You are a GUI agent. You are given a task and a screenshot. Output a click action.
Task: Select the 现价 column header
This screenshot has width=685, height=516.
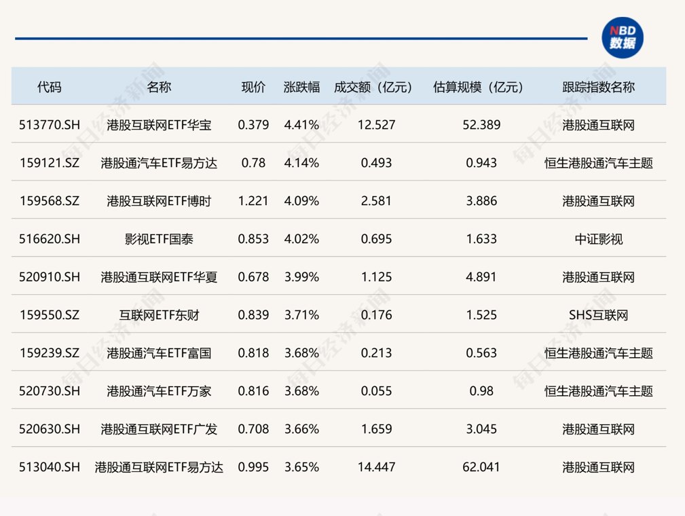click(x=253, y=87)
